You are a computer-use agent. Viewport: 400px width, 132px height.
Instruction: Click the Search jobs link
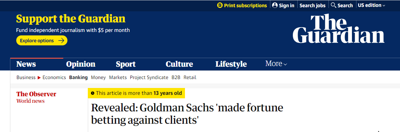coord(313,5)
